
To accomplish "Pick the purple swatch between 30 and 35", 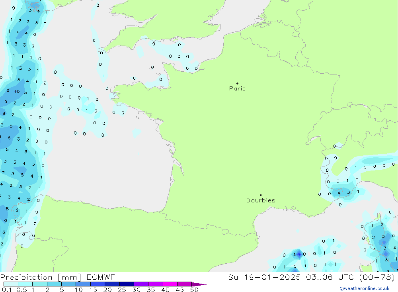I will click(x=141, y=284).
